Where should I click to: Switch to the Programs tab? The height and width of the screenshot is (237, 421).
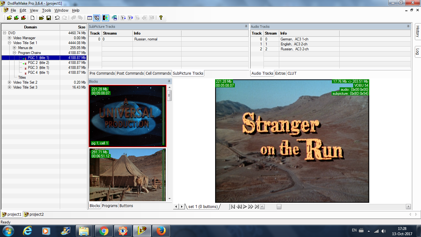coord(110,206)
